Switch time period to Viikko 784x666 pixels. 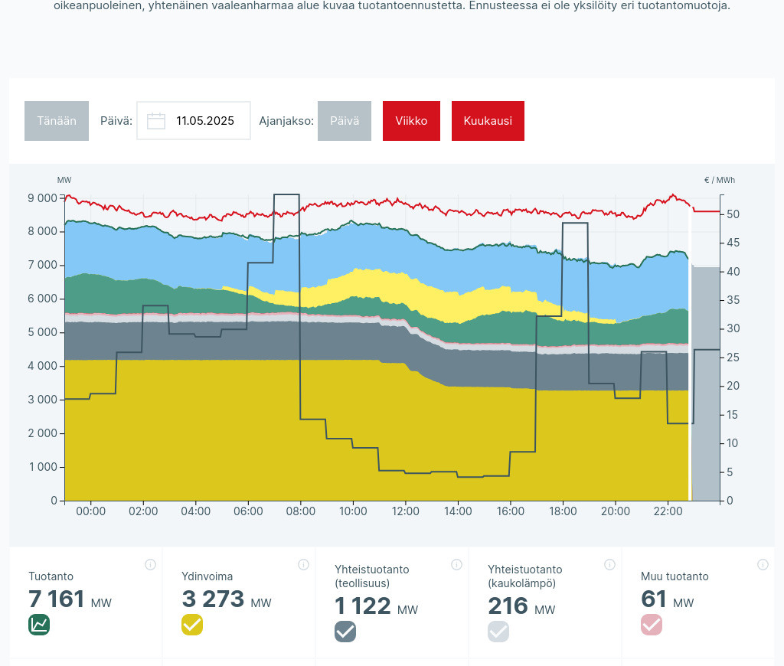tap(411, 121)
